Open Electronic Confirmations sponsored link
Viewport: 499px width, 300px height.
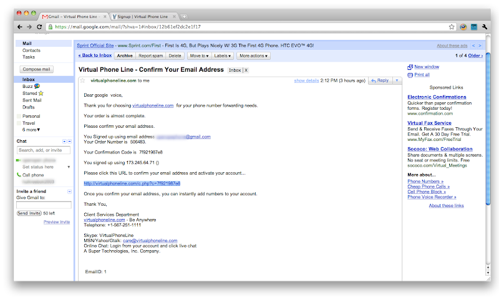(x=437, y=97)
